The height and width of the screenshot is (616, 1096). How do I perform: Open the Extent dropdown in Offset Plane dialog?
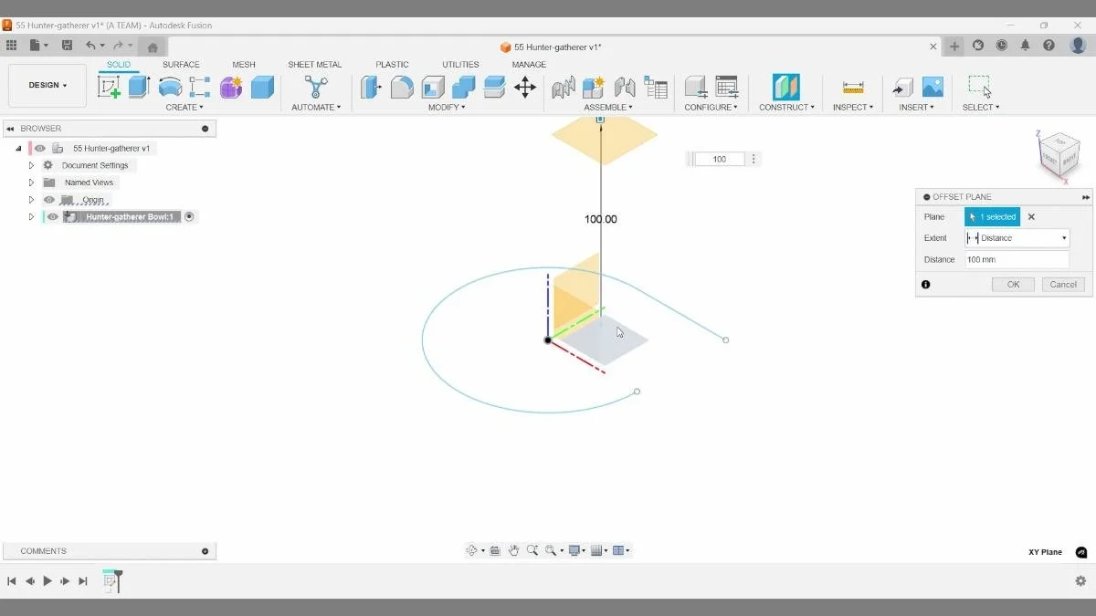coord(1066,237)
